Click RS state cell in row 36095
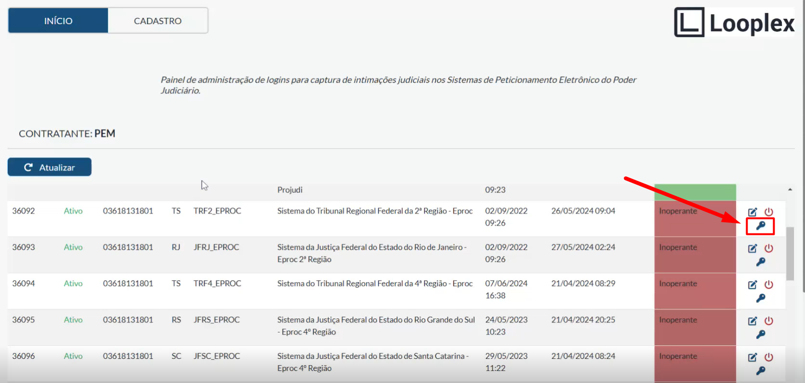Image resolution: width=805 pixels, height=383 pixels. point(176,319)
